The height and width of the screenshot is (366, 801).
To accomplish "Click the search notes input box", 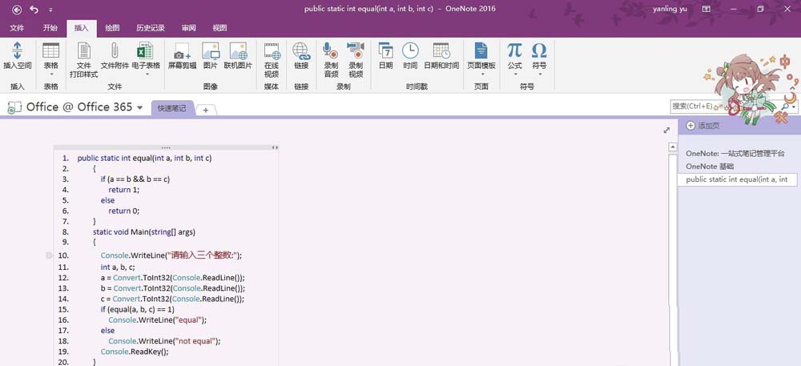I will [724, 106].
